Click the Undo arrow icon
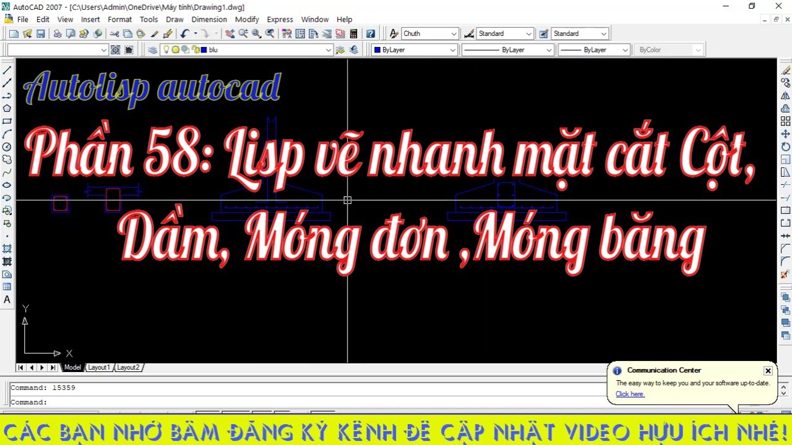The image size is (792, 445). click(x=184, y=34)
